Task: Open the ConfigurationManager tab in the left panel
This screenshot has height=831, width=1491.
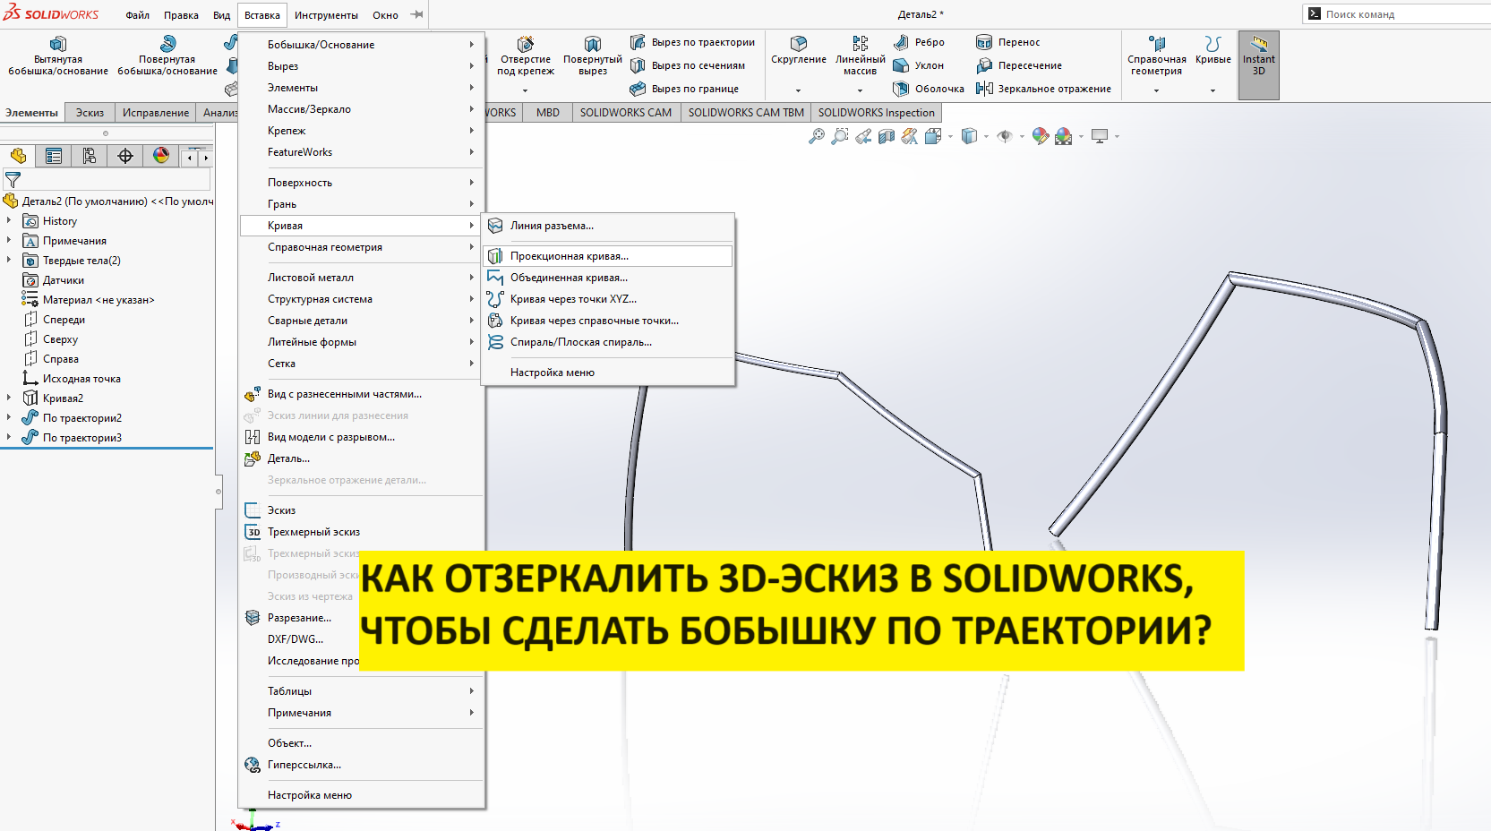Action: tap(89, 156)
